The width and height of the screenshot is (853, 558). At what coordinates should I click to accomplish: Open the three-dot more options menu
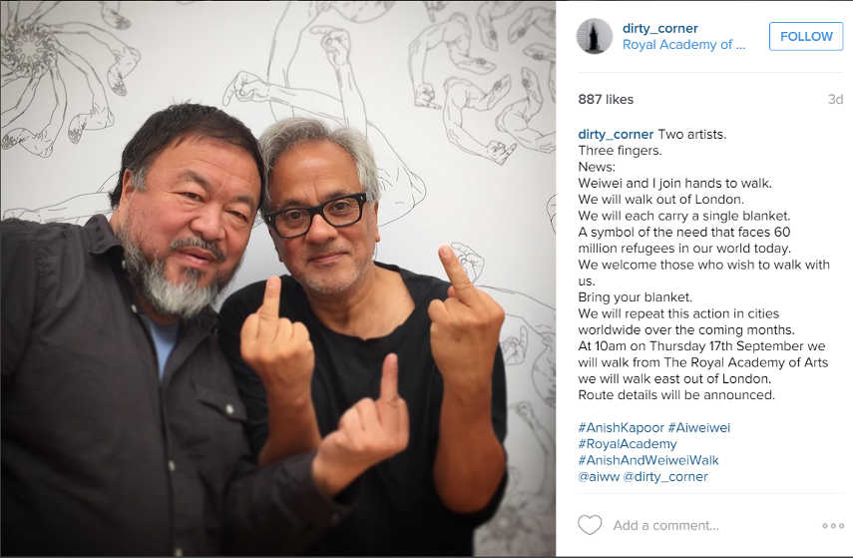click(833, 525)
